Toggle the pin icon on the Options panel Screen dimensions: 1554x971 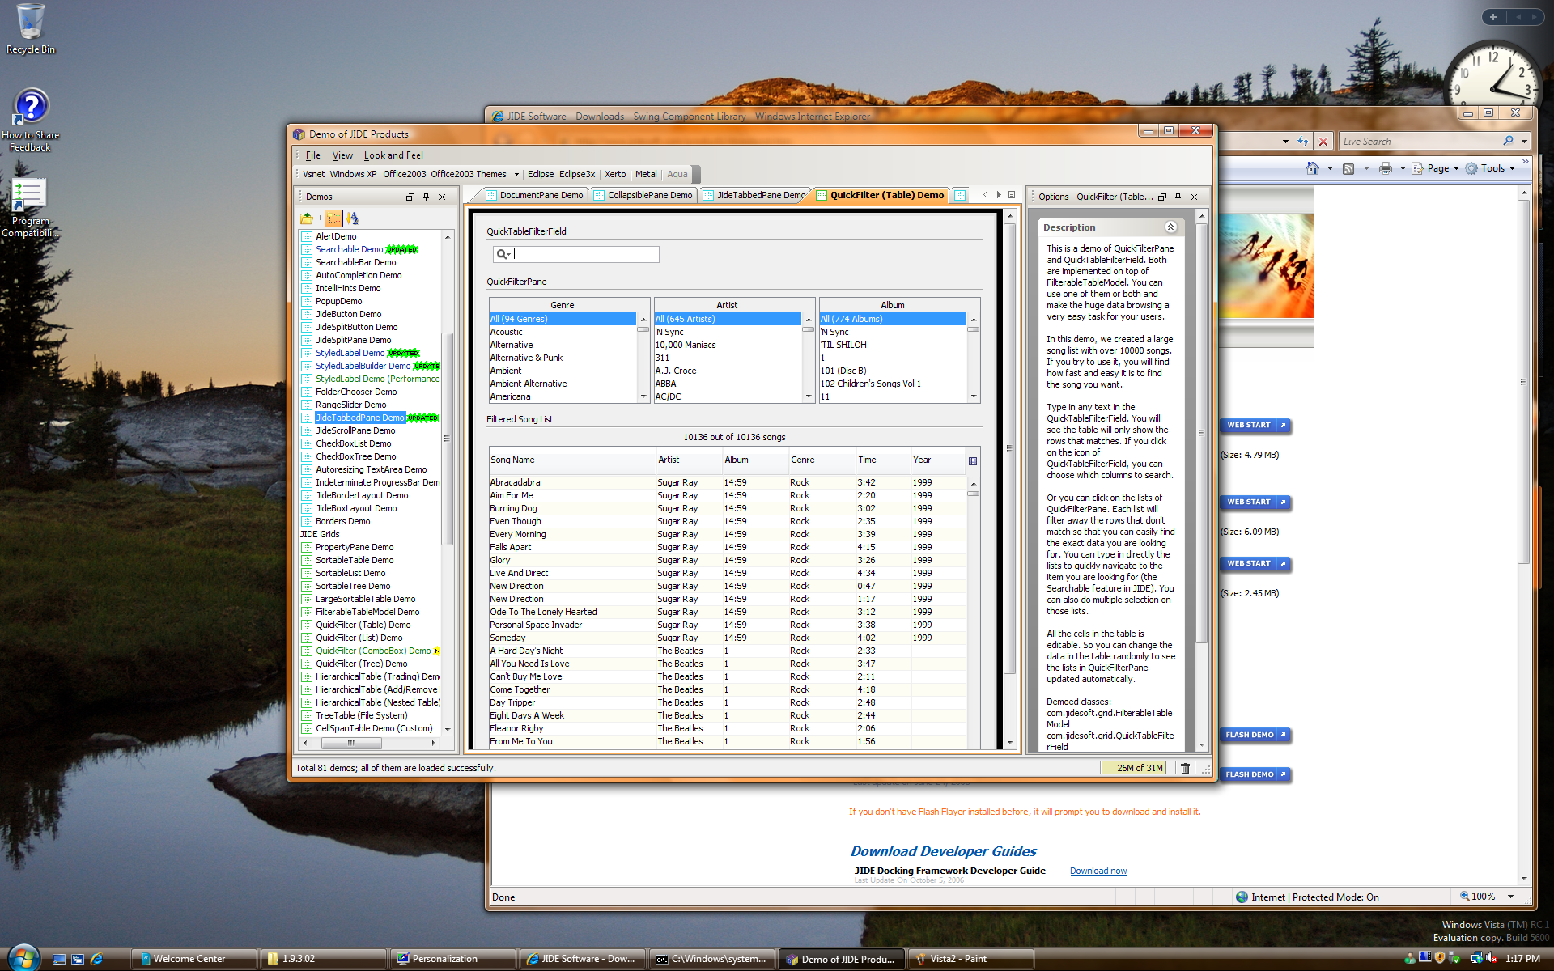[x=1178, y=197]
